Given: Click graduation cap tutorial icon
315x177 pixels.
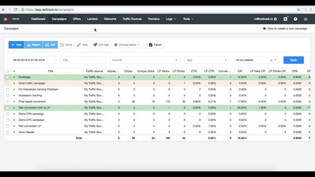Looking at the screenshot, I should (x=264, y=29).
